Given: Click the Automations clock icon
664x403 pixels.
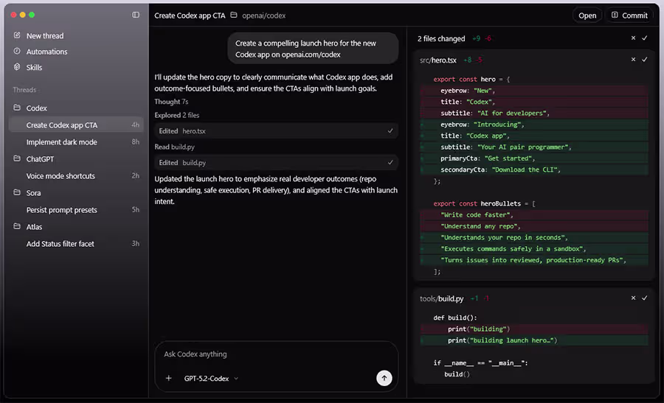Looking at the screenshot, I should point(17,51).
